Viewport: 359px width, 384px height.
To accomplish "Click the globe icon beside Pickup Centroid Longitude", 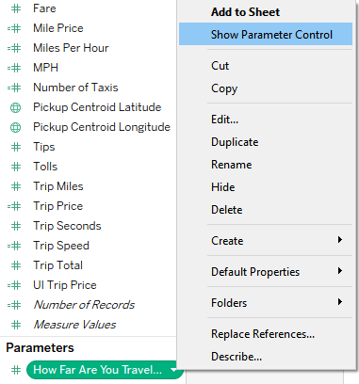I will (x=15, y=127).
